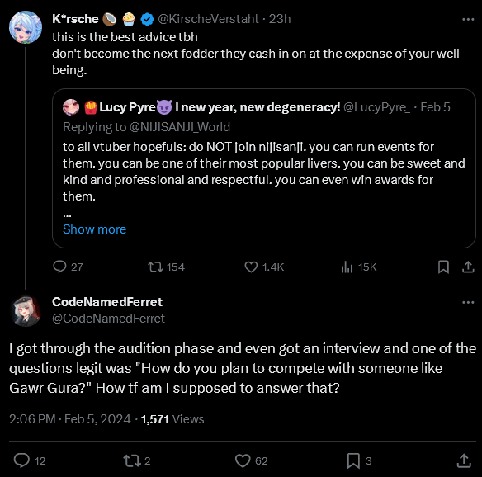Open more options menu on CodeNamedFerret's tweet
This screenshot has height=477, width=482.
point(468,302)
